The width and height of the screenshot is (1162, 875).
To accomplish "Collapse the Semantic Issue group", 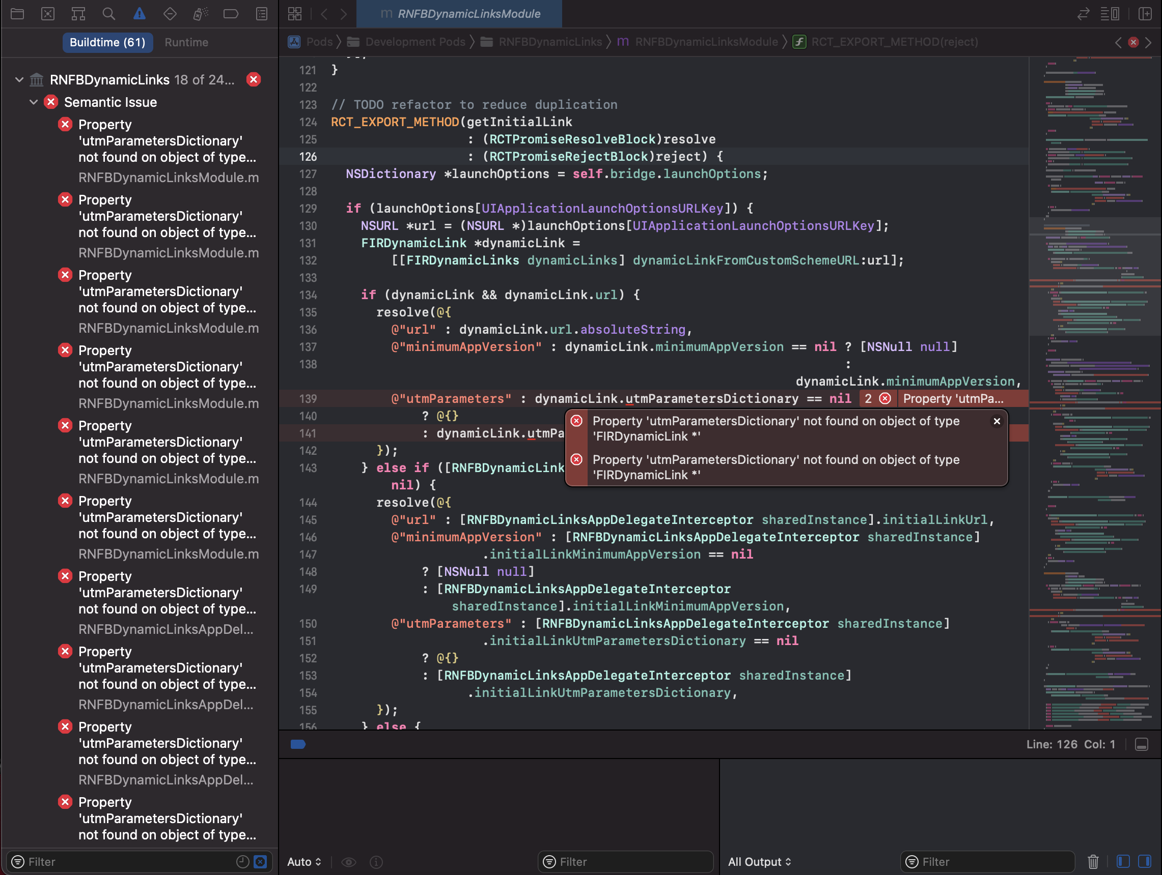I will (34, 102).
